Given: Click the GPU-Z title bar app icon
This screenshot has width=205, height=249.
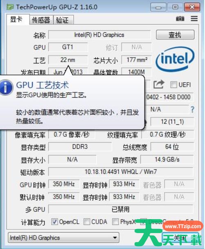Looking at the screenshot, I should pos(10,7).
